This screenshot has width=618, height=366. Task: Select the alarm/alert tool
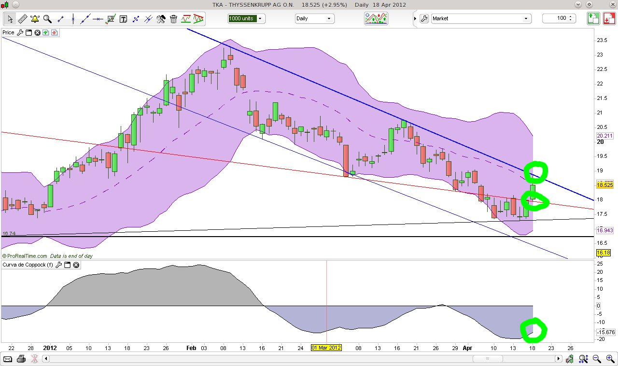35,19
